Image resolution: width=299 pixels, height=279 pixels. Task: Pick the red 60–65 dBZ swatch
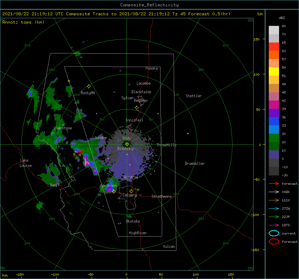tap(274, 47)
